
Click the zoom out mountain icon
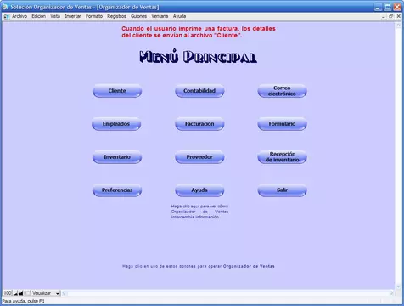click(x=15, y=293)
